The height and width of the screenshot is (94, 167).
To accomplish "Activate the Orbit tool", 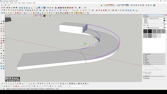I will [1, 54].
